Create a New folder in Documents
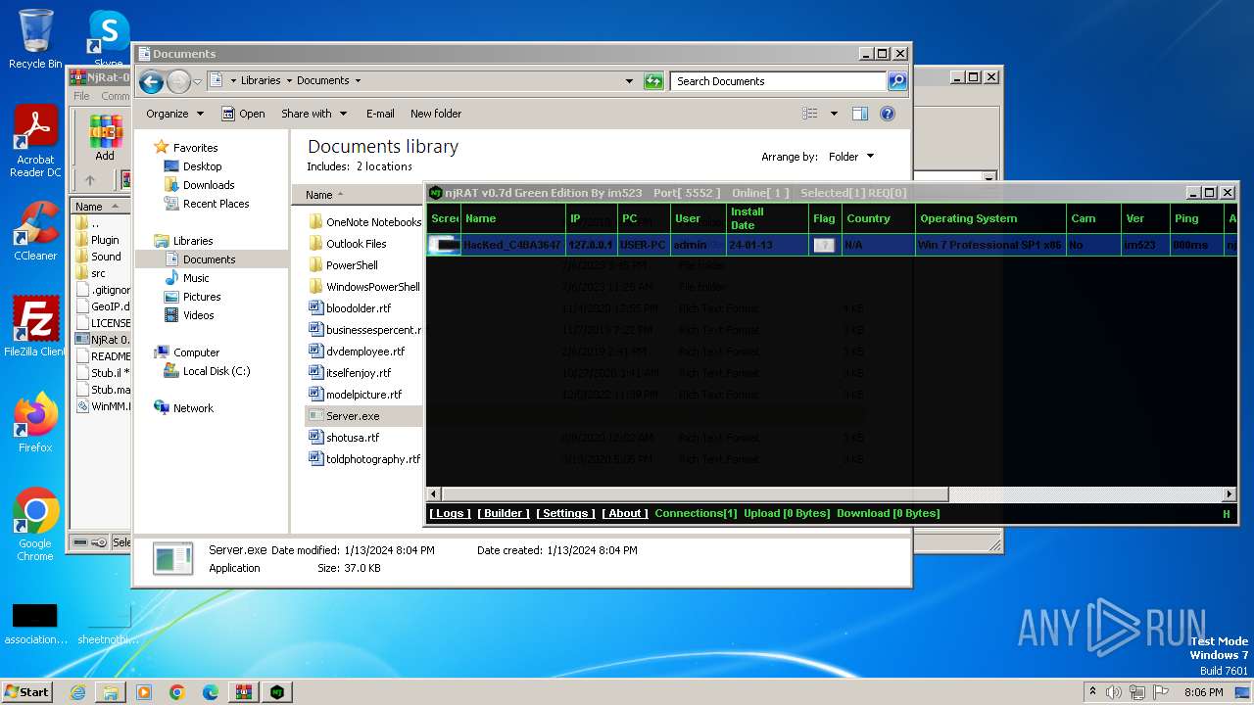The width and height of the screenshot is (1254, 705). [x=436, y=114]
